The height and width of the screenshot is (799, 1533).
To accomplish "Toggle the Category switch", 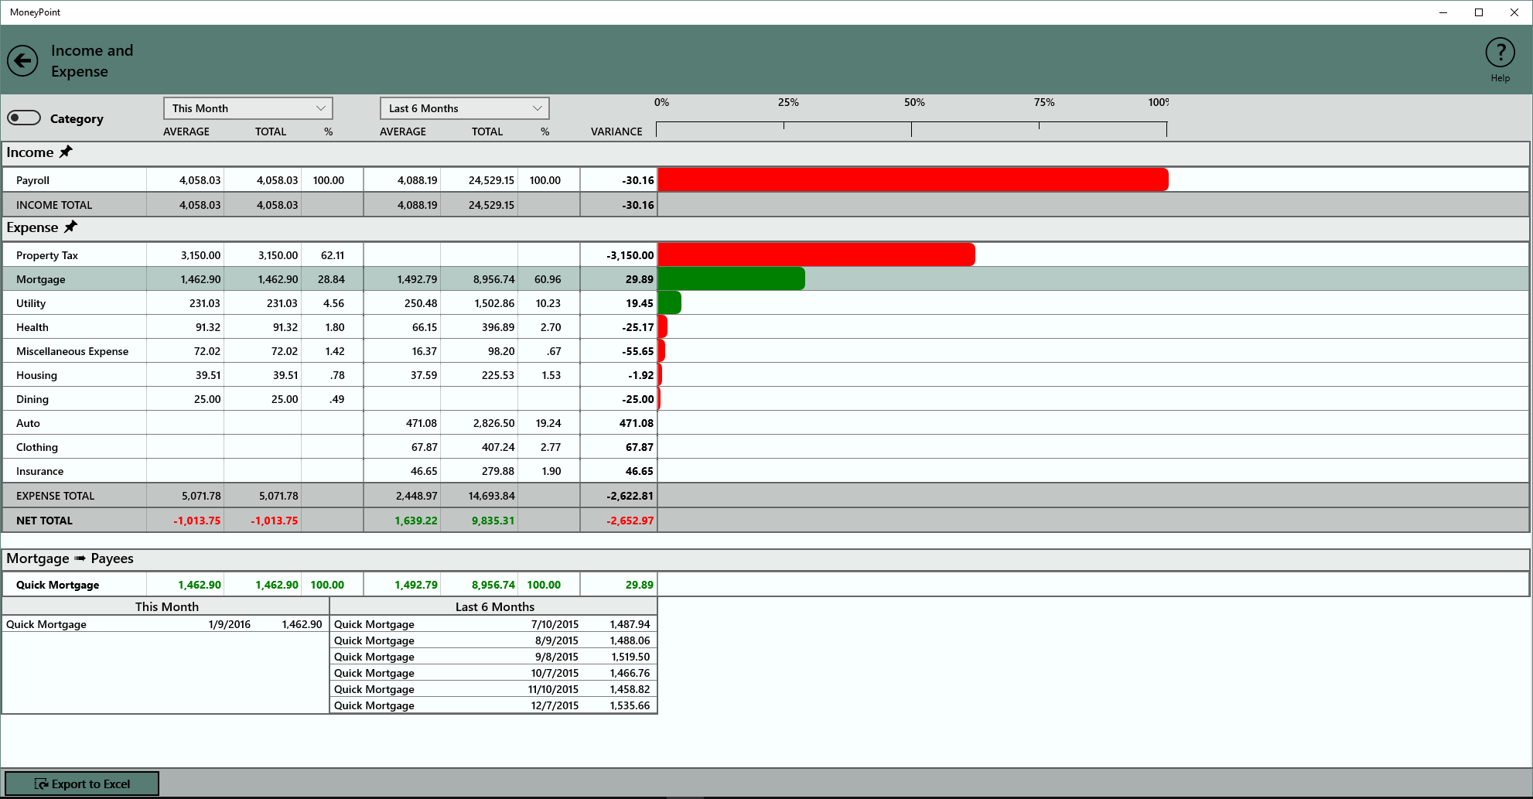I will 23,117.
